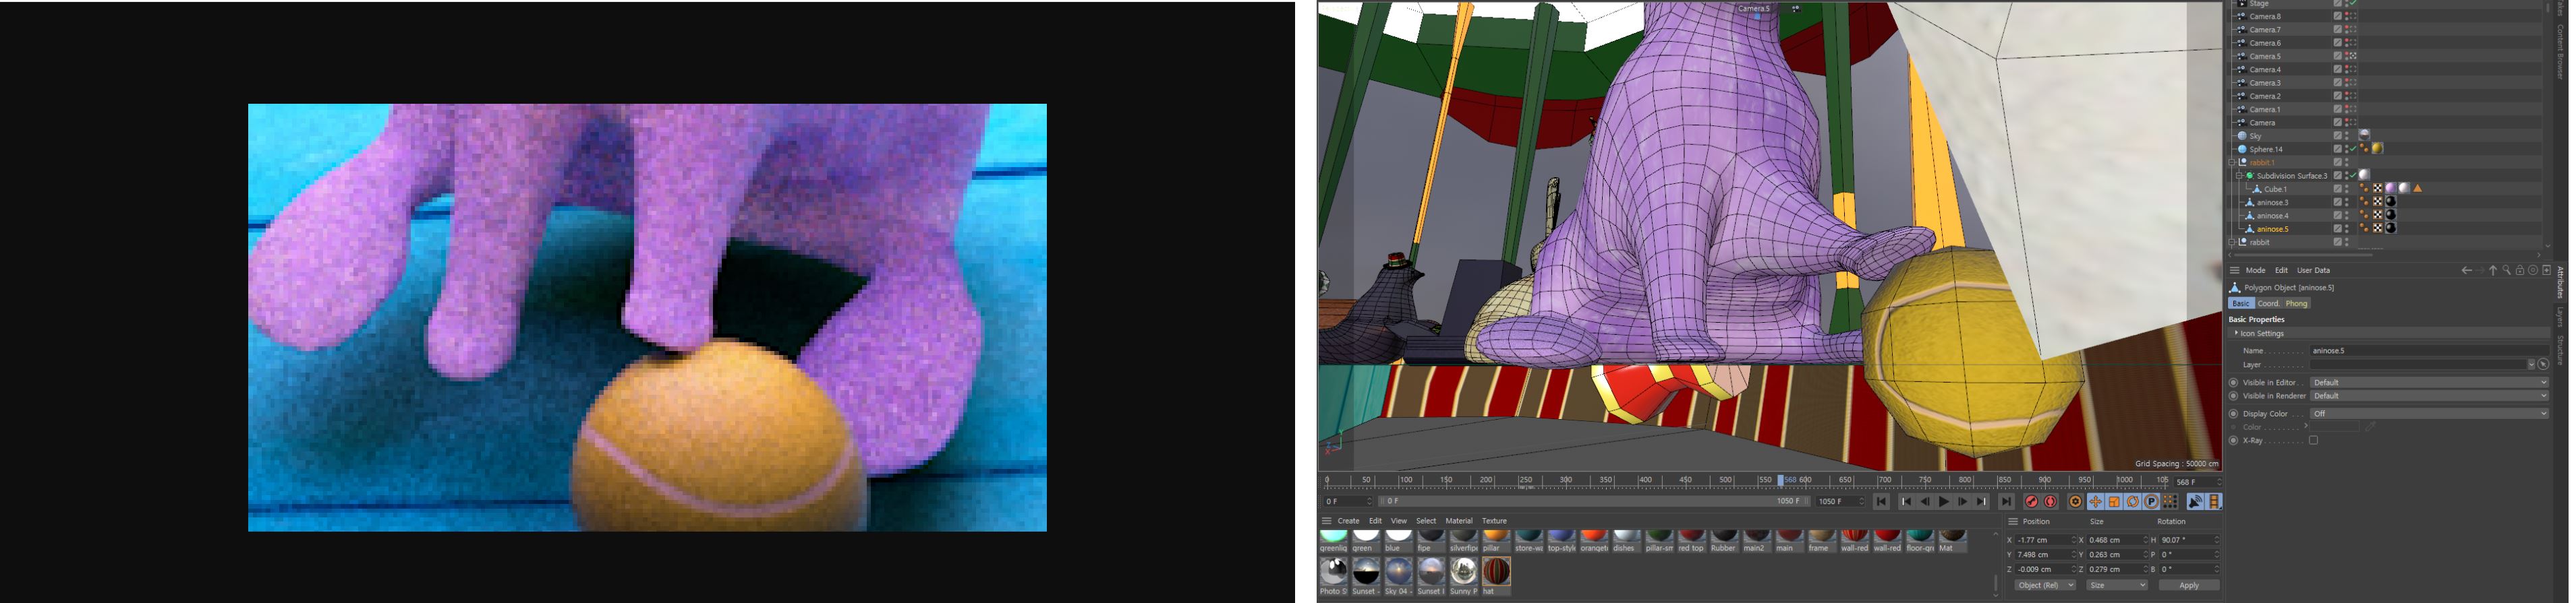This screenshot has width=2576, height=603.
Task: Go to the start of the animation
Action: (1881, 502)
